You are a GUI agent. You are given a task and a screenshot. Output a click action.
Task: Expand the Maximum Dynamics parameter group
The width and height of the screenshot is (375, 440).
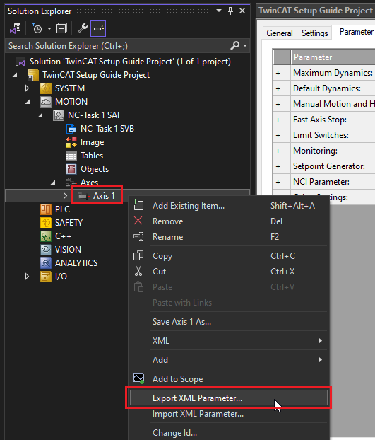pos(278,73)
